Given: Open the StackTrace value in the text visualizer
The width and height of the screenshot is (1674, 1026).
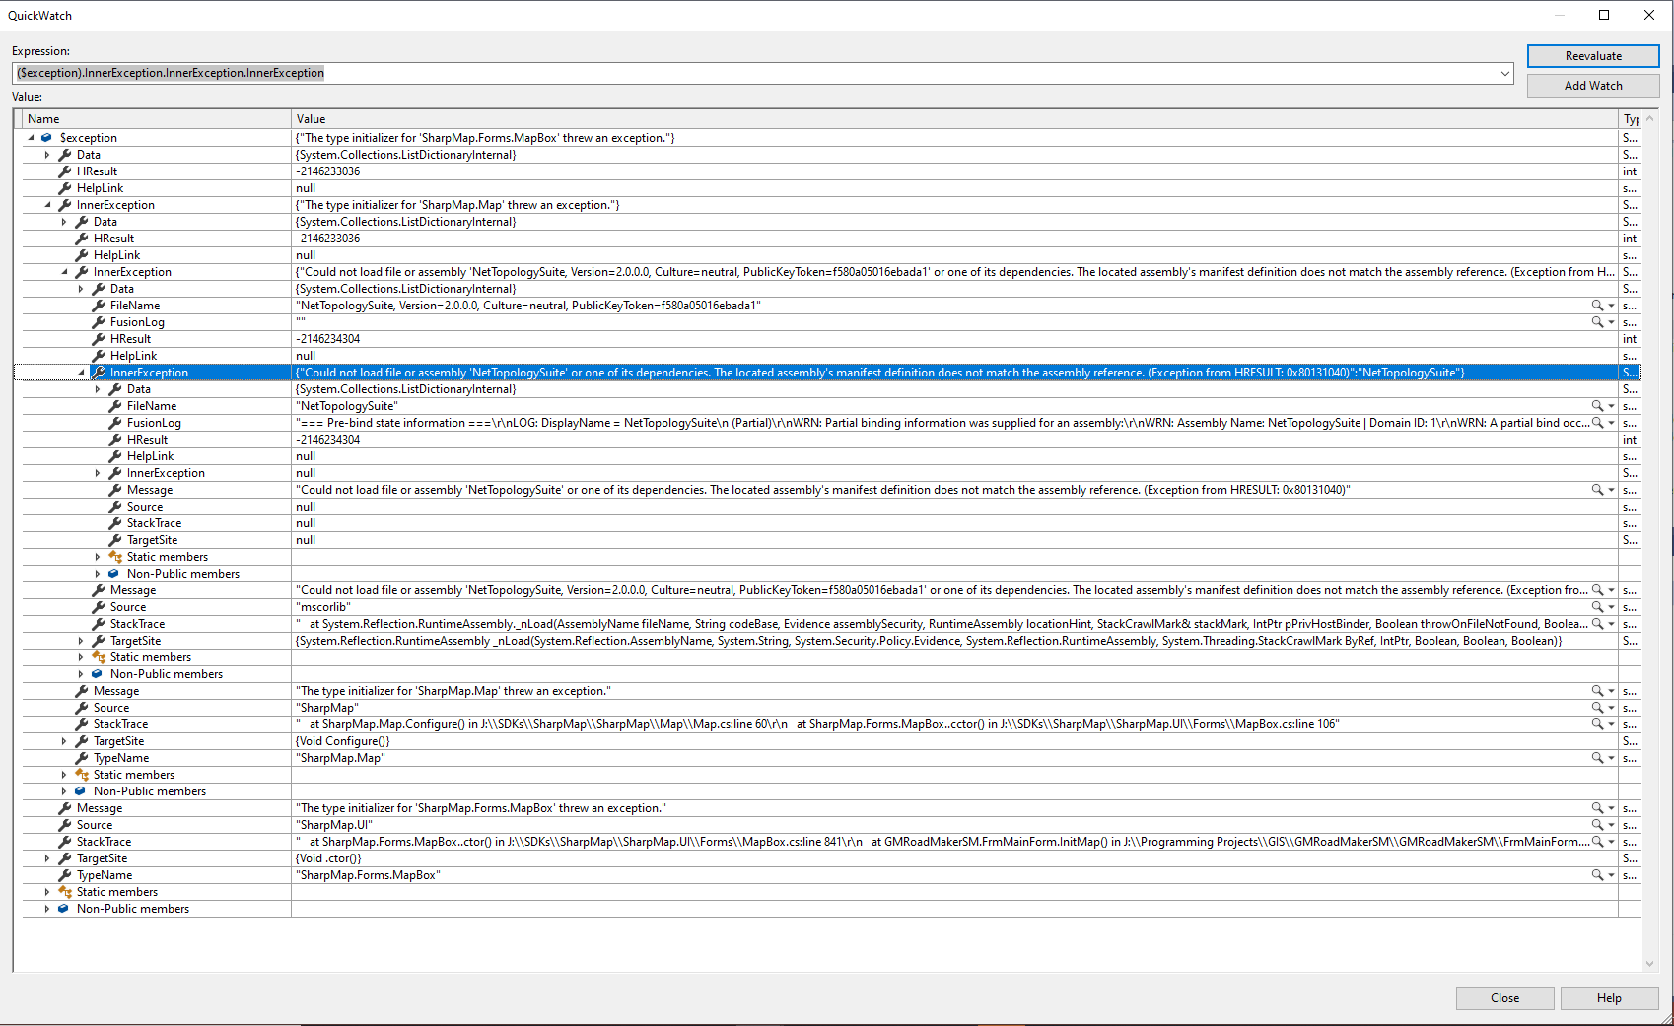Looking at the screenshot, I should pyautogui.click(x=1597, y=623).
